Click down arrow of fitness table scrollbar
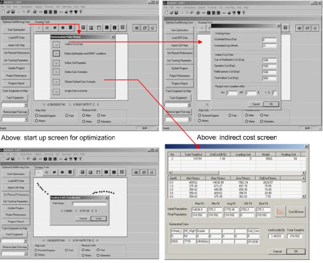The width and height of the screenshot is (323, 263). [x=303, y=197]
